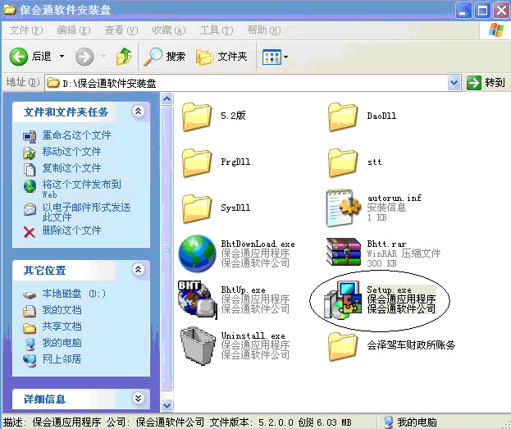Select the Uninstall.exe trash bin icon
The image size is (511, 429).
pyautogui.click(x=198, y=345)
